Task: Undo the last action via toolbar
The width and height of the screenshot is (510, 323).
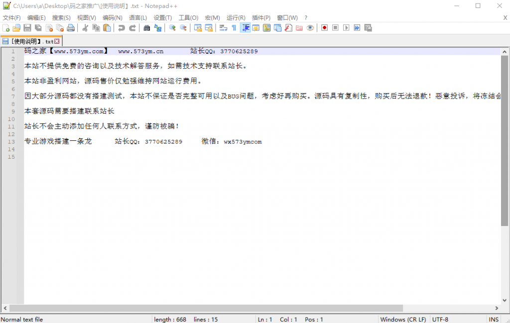Action: point(122,28)
